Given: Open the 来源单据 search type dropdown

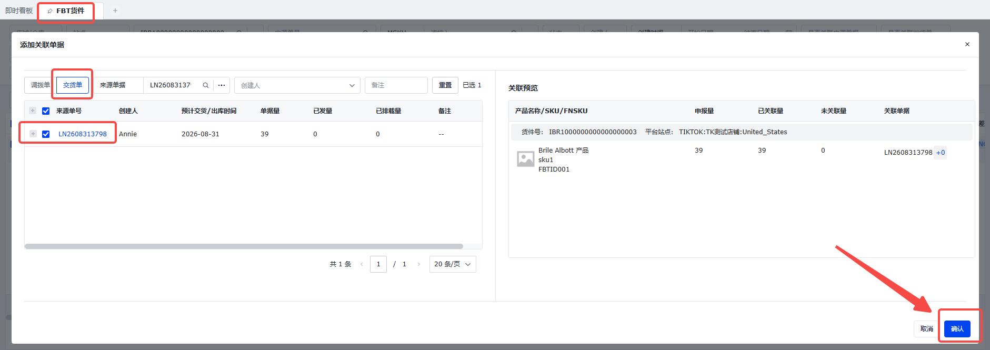Looking at the screenshot, I should pos(118,85).
